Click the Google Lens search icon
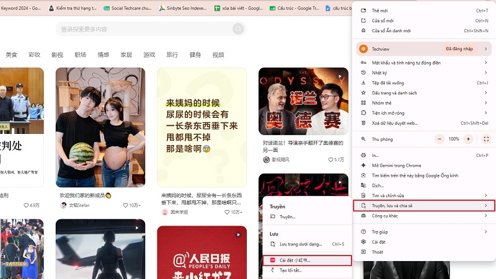This screenshot has width=496, height=279. 363,175
